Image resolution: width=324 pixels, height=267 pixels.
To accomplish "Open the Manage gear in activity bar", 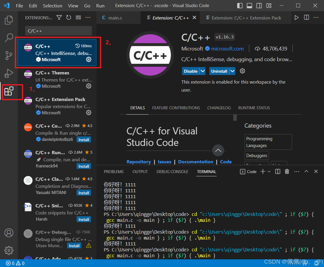I will pos(9,250).
